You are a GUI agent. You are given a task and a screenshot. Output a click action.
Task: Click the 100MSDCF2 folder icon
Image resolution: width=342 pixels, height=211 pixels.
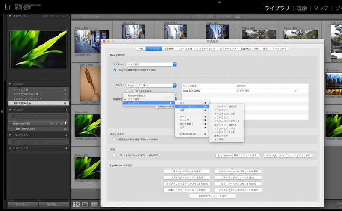(19, 128)
